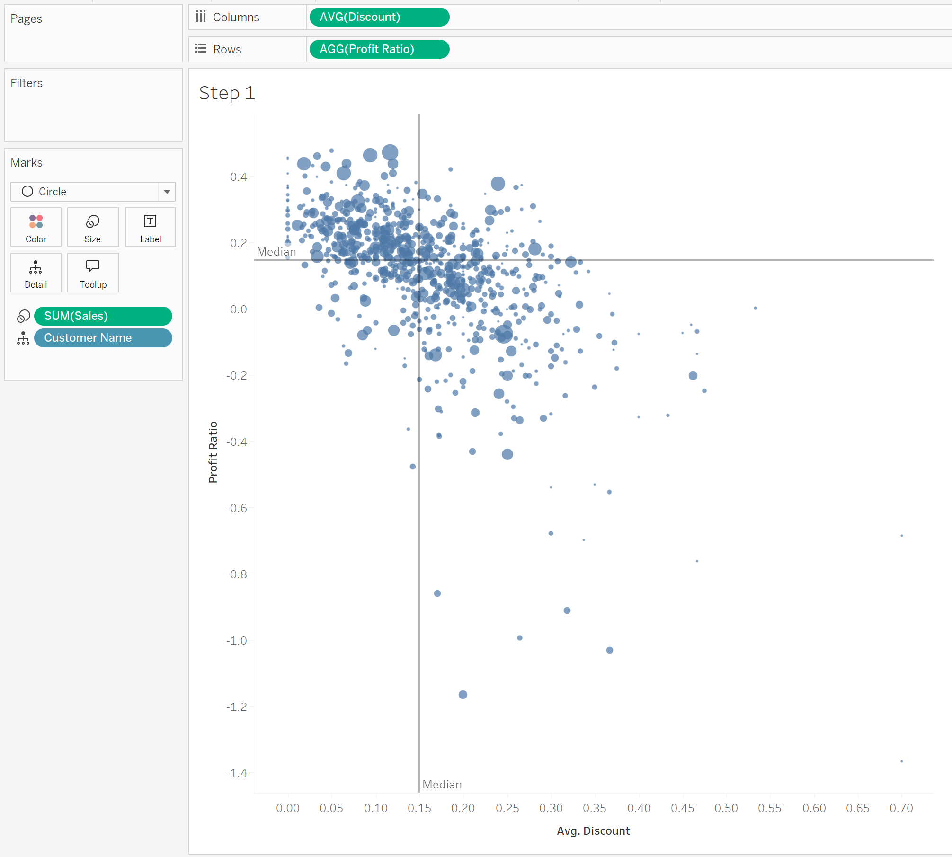The height and width of the screenshot is (857, 952).
Task: Open the Color marks card
Action: click(36, 227)
